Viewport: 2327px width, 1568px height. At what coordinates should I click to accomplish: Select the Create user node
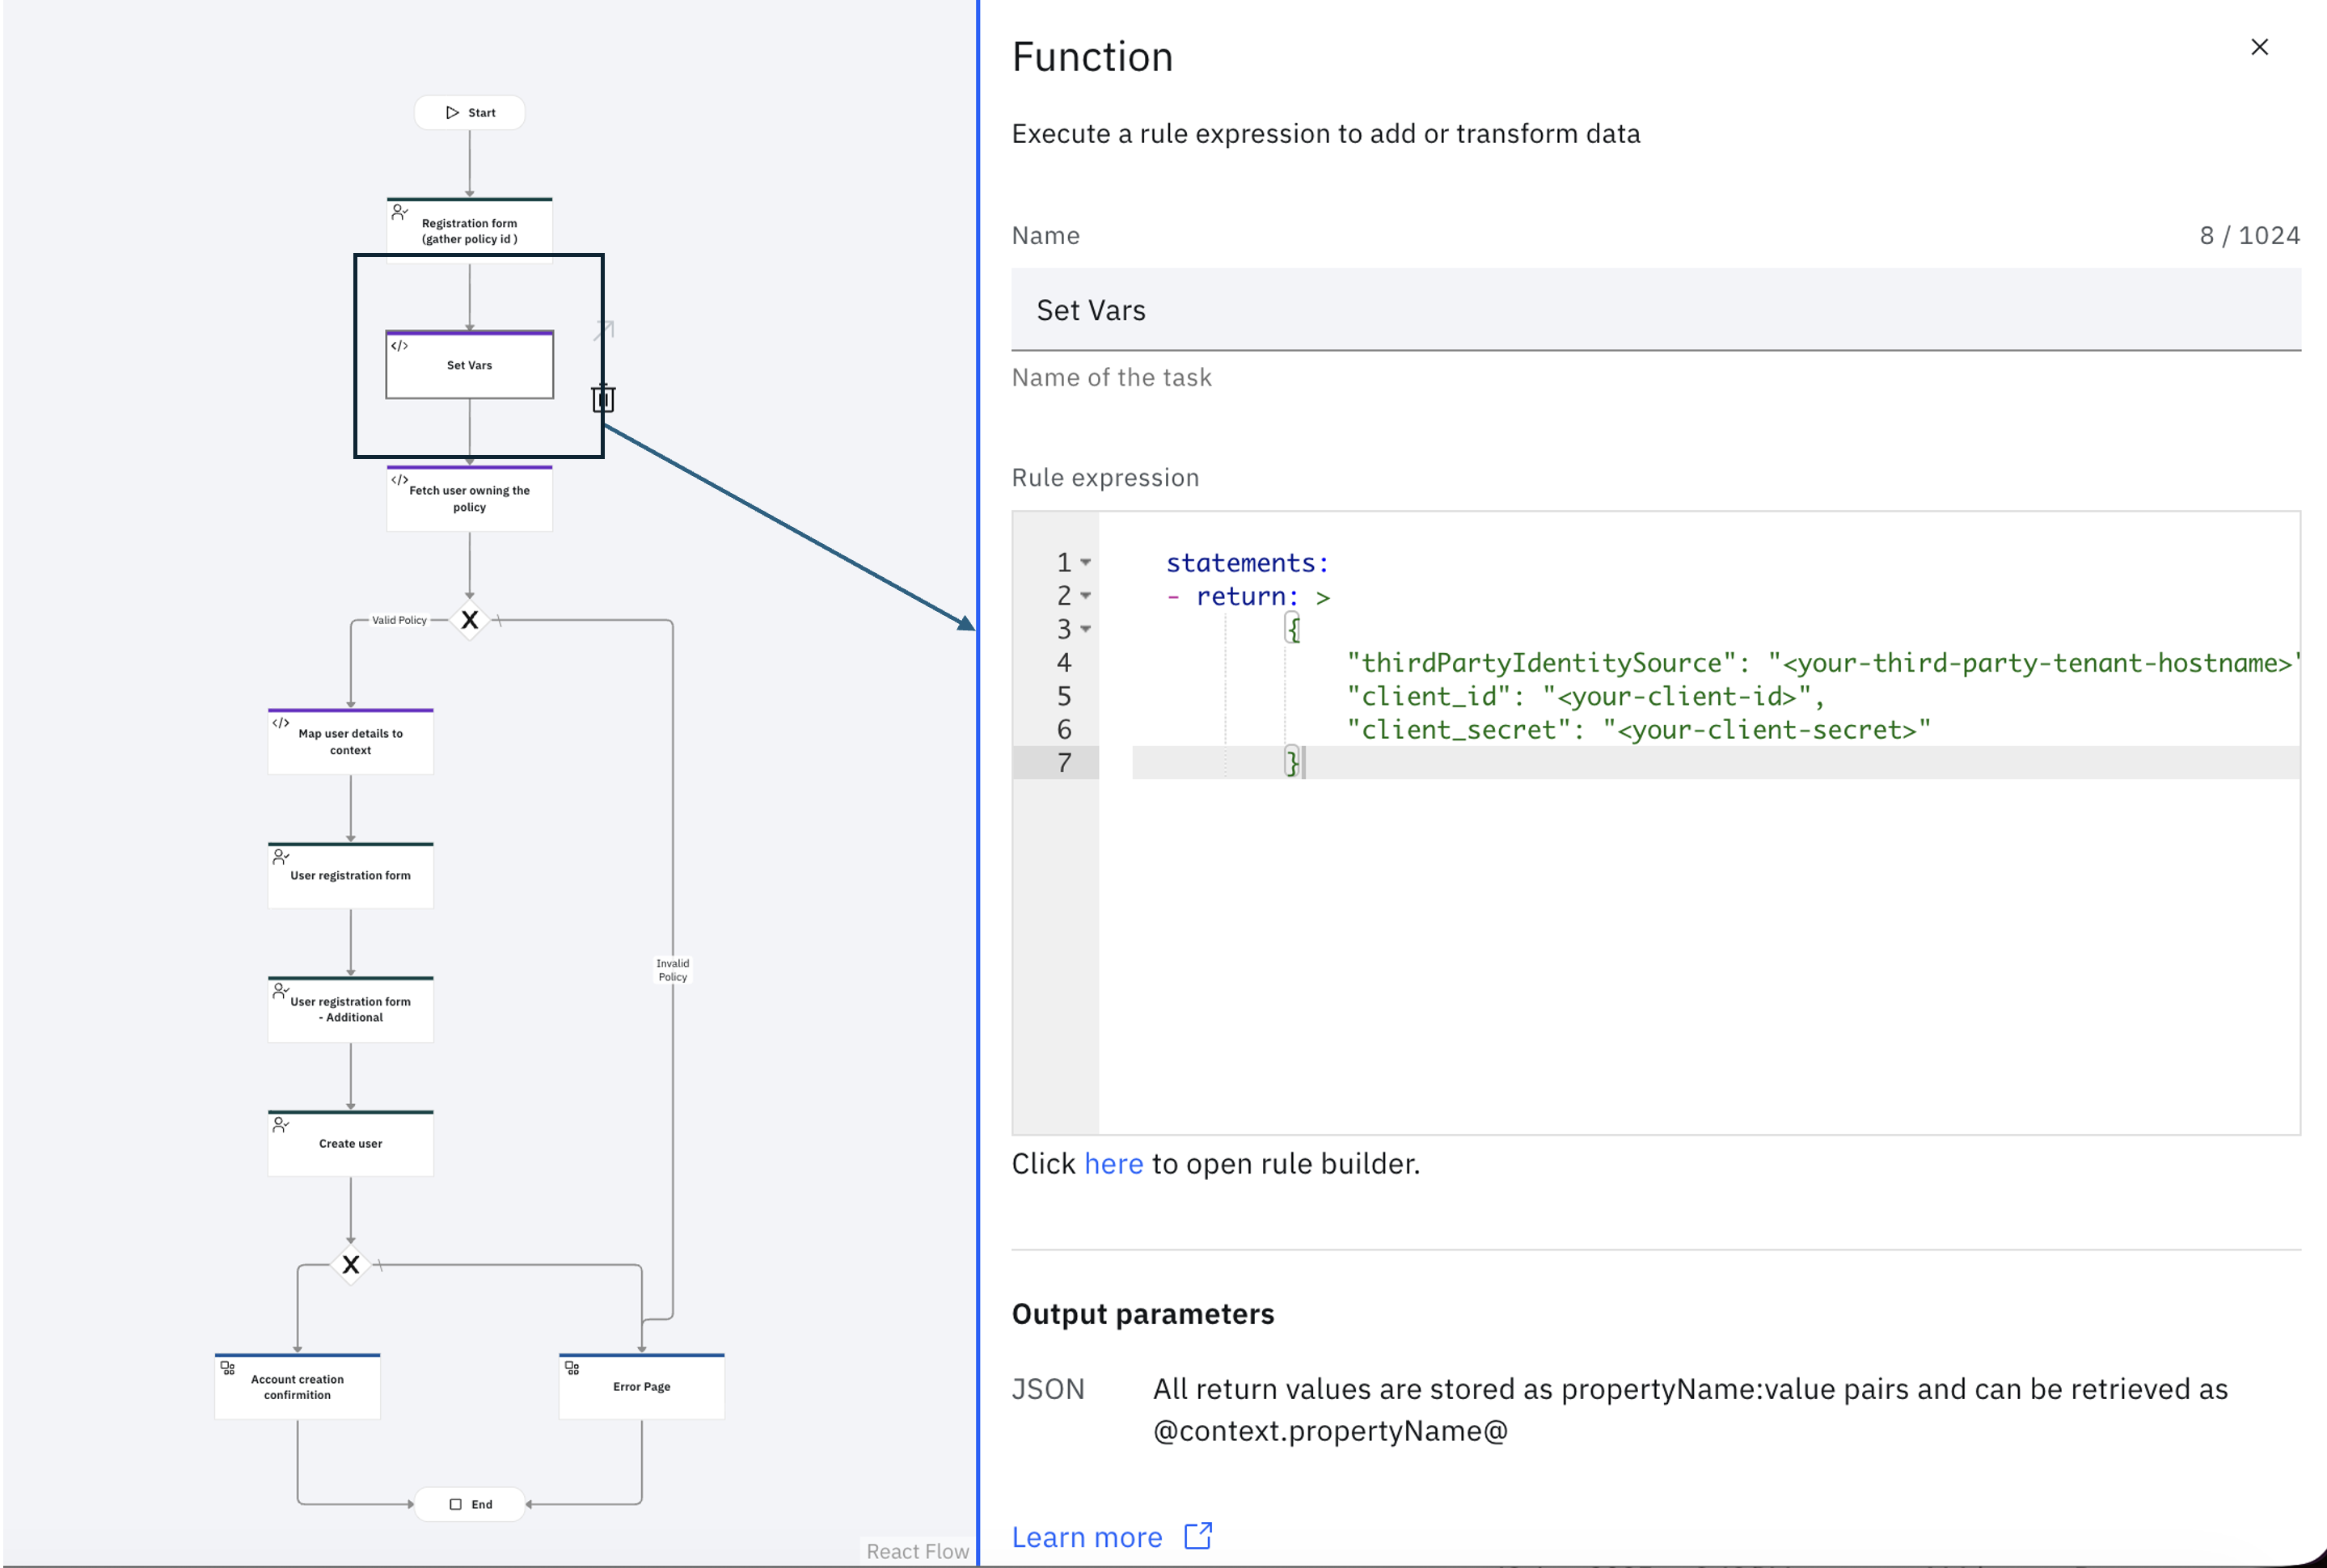click(350, 1143)
